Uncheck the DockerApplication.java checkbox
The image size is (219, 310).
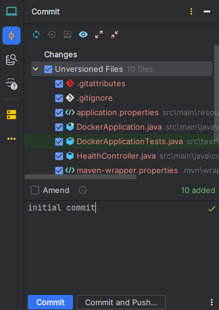(59, 127)
